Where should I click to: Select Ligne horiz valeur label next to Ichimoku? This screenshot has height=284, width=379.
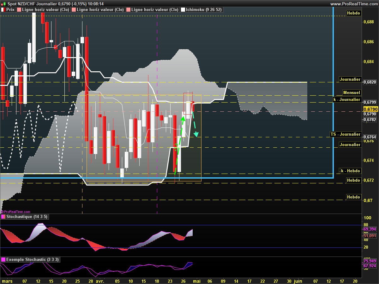[x=154, y=10]
